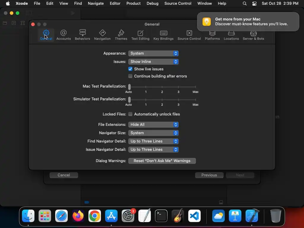Open the Editor menu

click(x=115, y=4)
